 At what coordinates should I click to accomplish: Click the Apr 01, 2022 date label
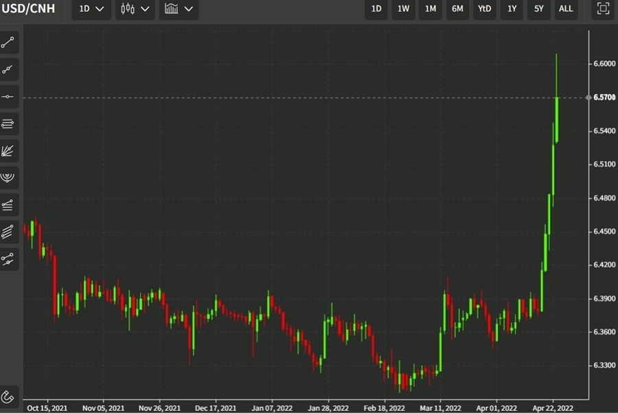coord(496,408)
